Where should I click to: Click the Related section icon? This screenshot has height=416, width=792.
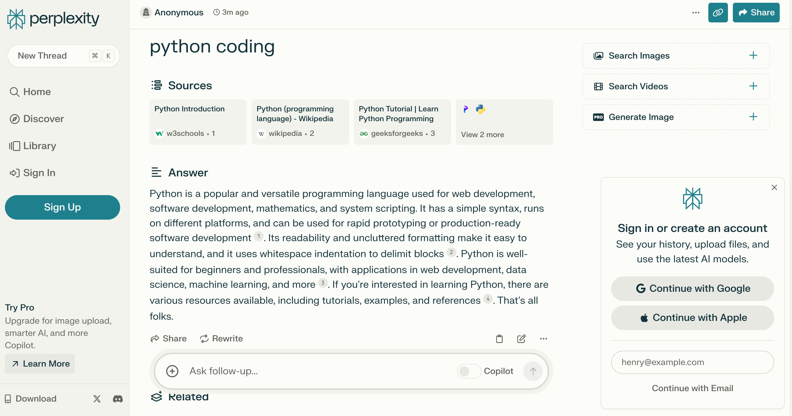click(156, 396)
